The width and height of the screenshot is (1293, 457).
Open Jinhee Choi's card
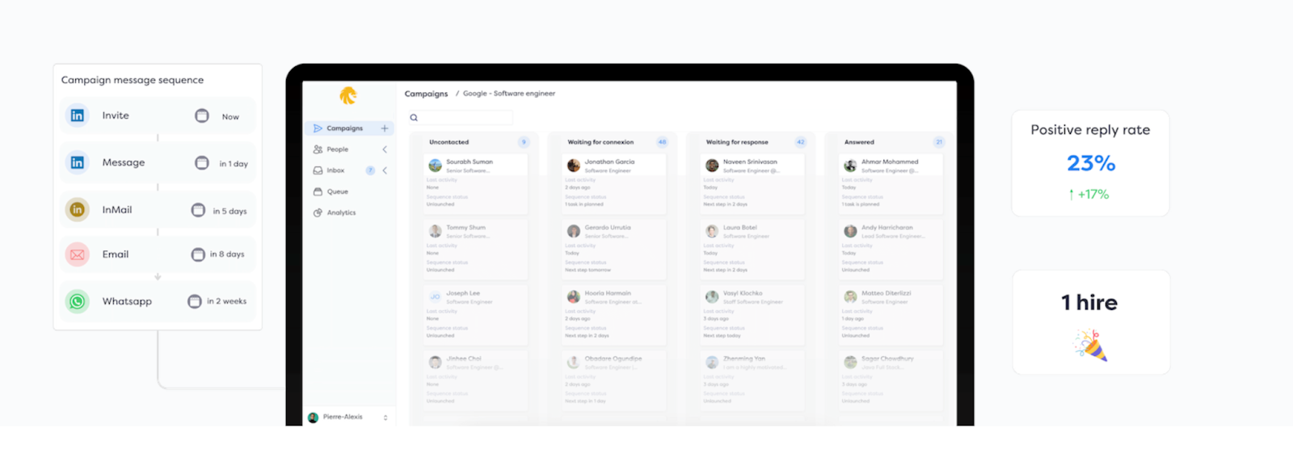(475, 380)
